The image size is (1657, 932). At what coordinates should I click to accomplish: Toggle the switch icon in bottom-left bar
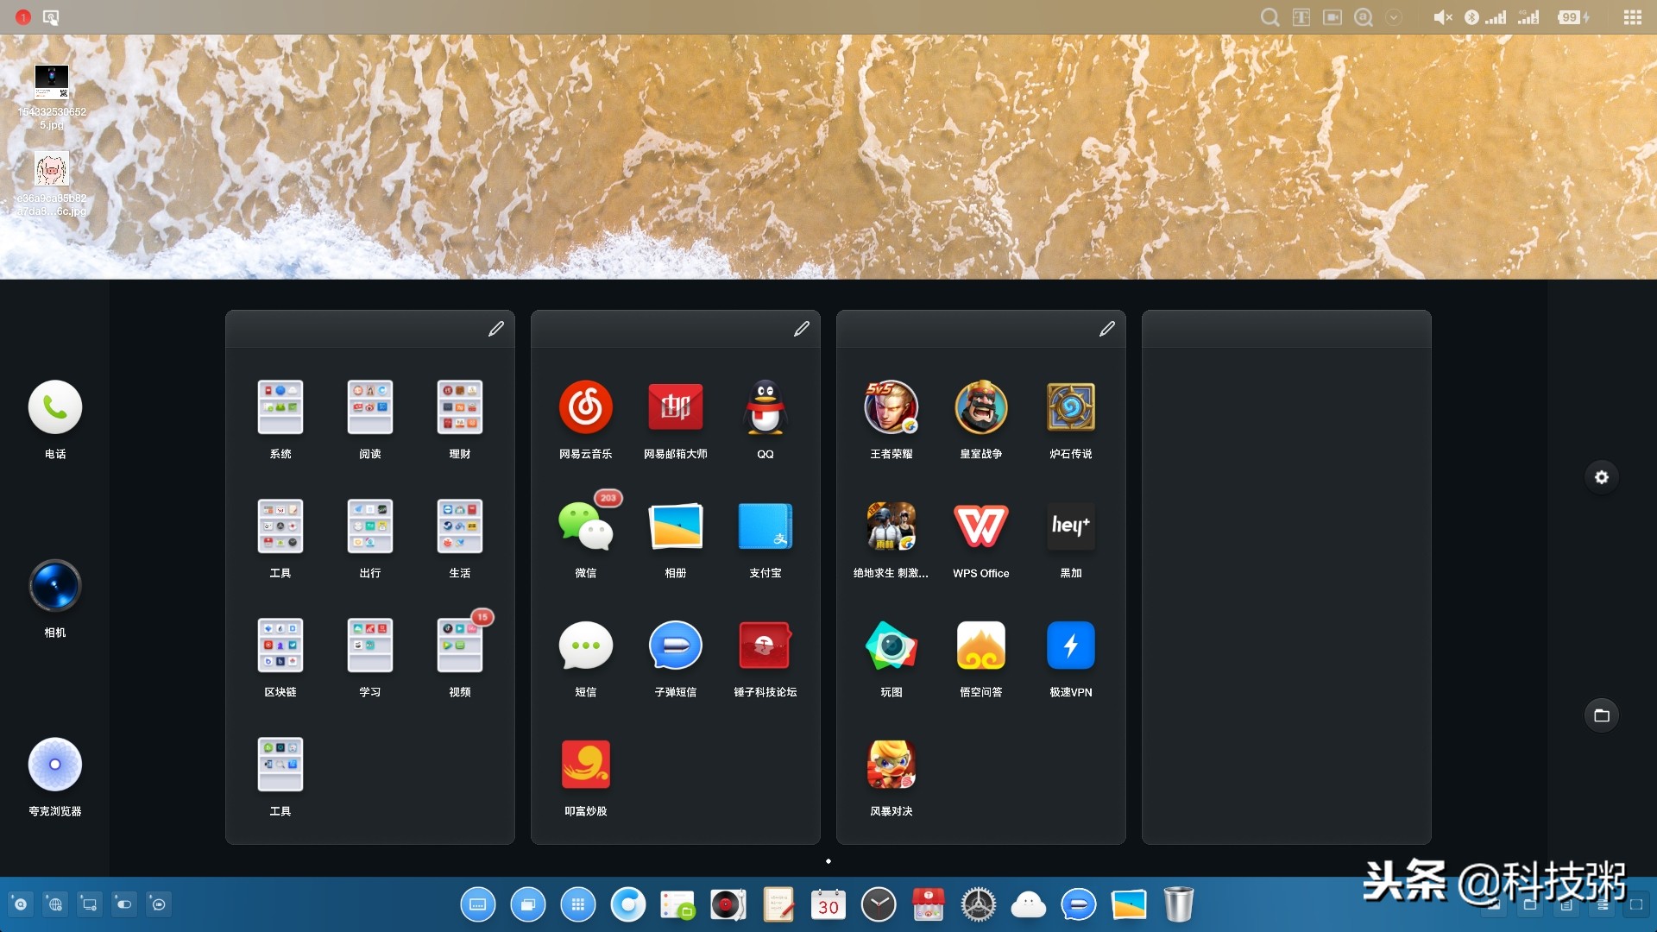[124, 904]
